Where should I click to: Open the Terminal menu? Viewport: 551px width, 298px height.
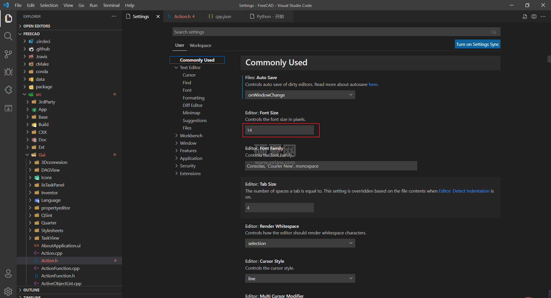111,5
